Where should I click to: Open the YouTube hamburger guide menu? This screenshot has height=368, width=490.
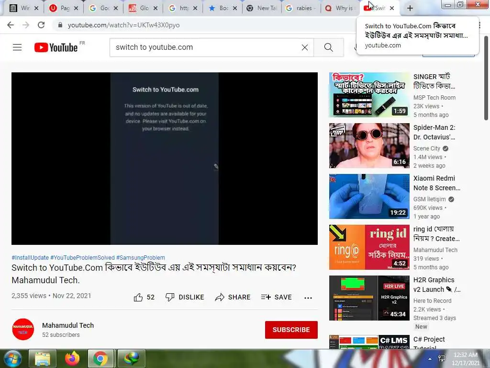tap(17, 47)
